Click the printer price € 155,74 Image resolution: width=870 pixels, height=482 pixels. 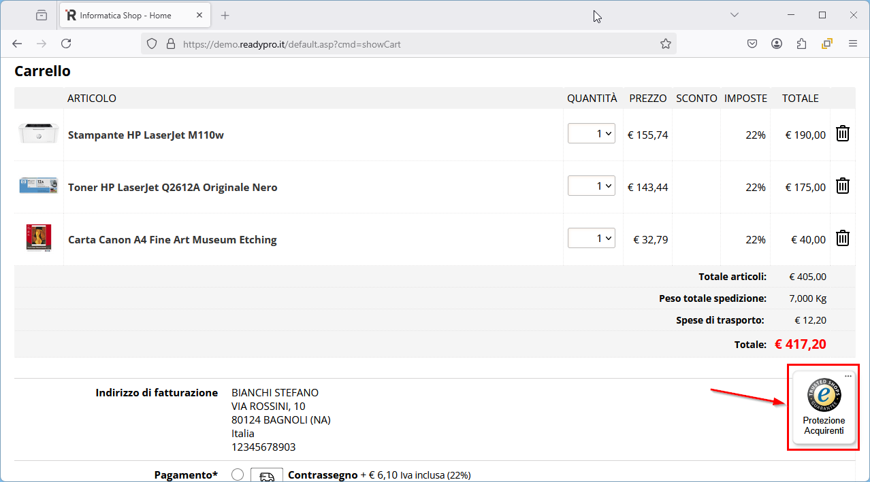click(648, 135)
